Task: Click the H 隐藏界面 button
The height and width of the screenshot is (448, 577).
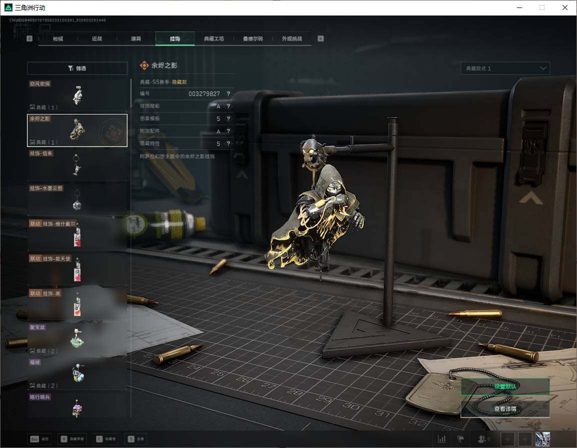Action: [72, 439]
